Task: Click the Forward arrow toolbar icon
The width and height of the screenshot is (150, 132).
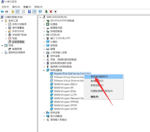Action: [7, 12]
